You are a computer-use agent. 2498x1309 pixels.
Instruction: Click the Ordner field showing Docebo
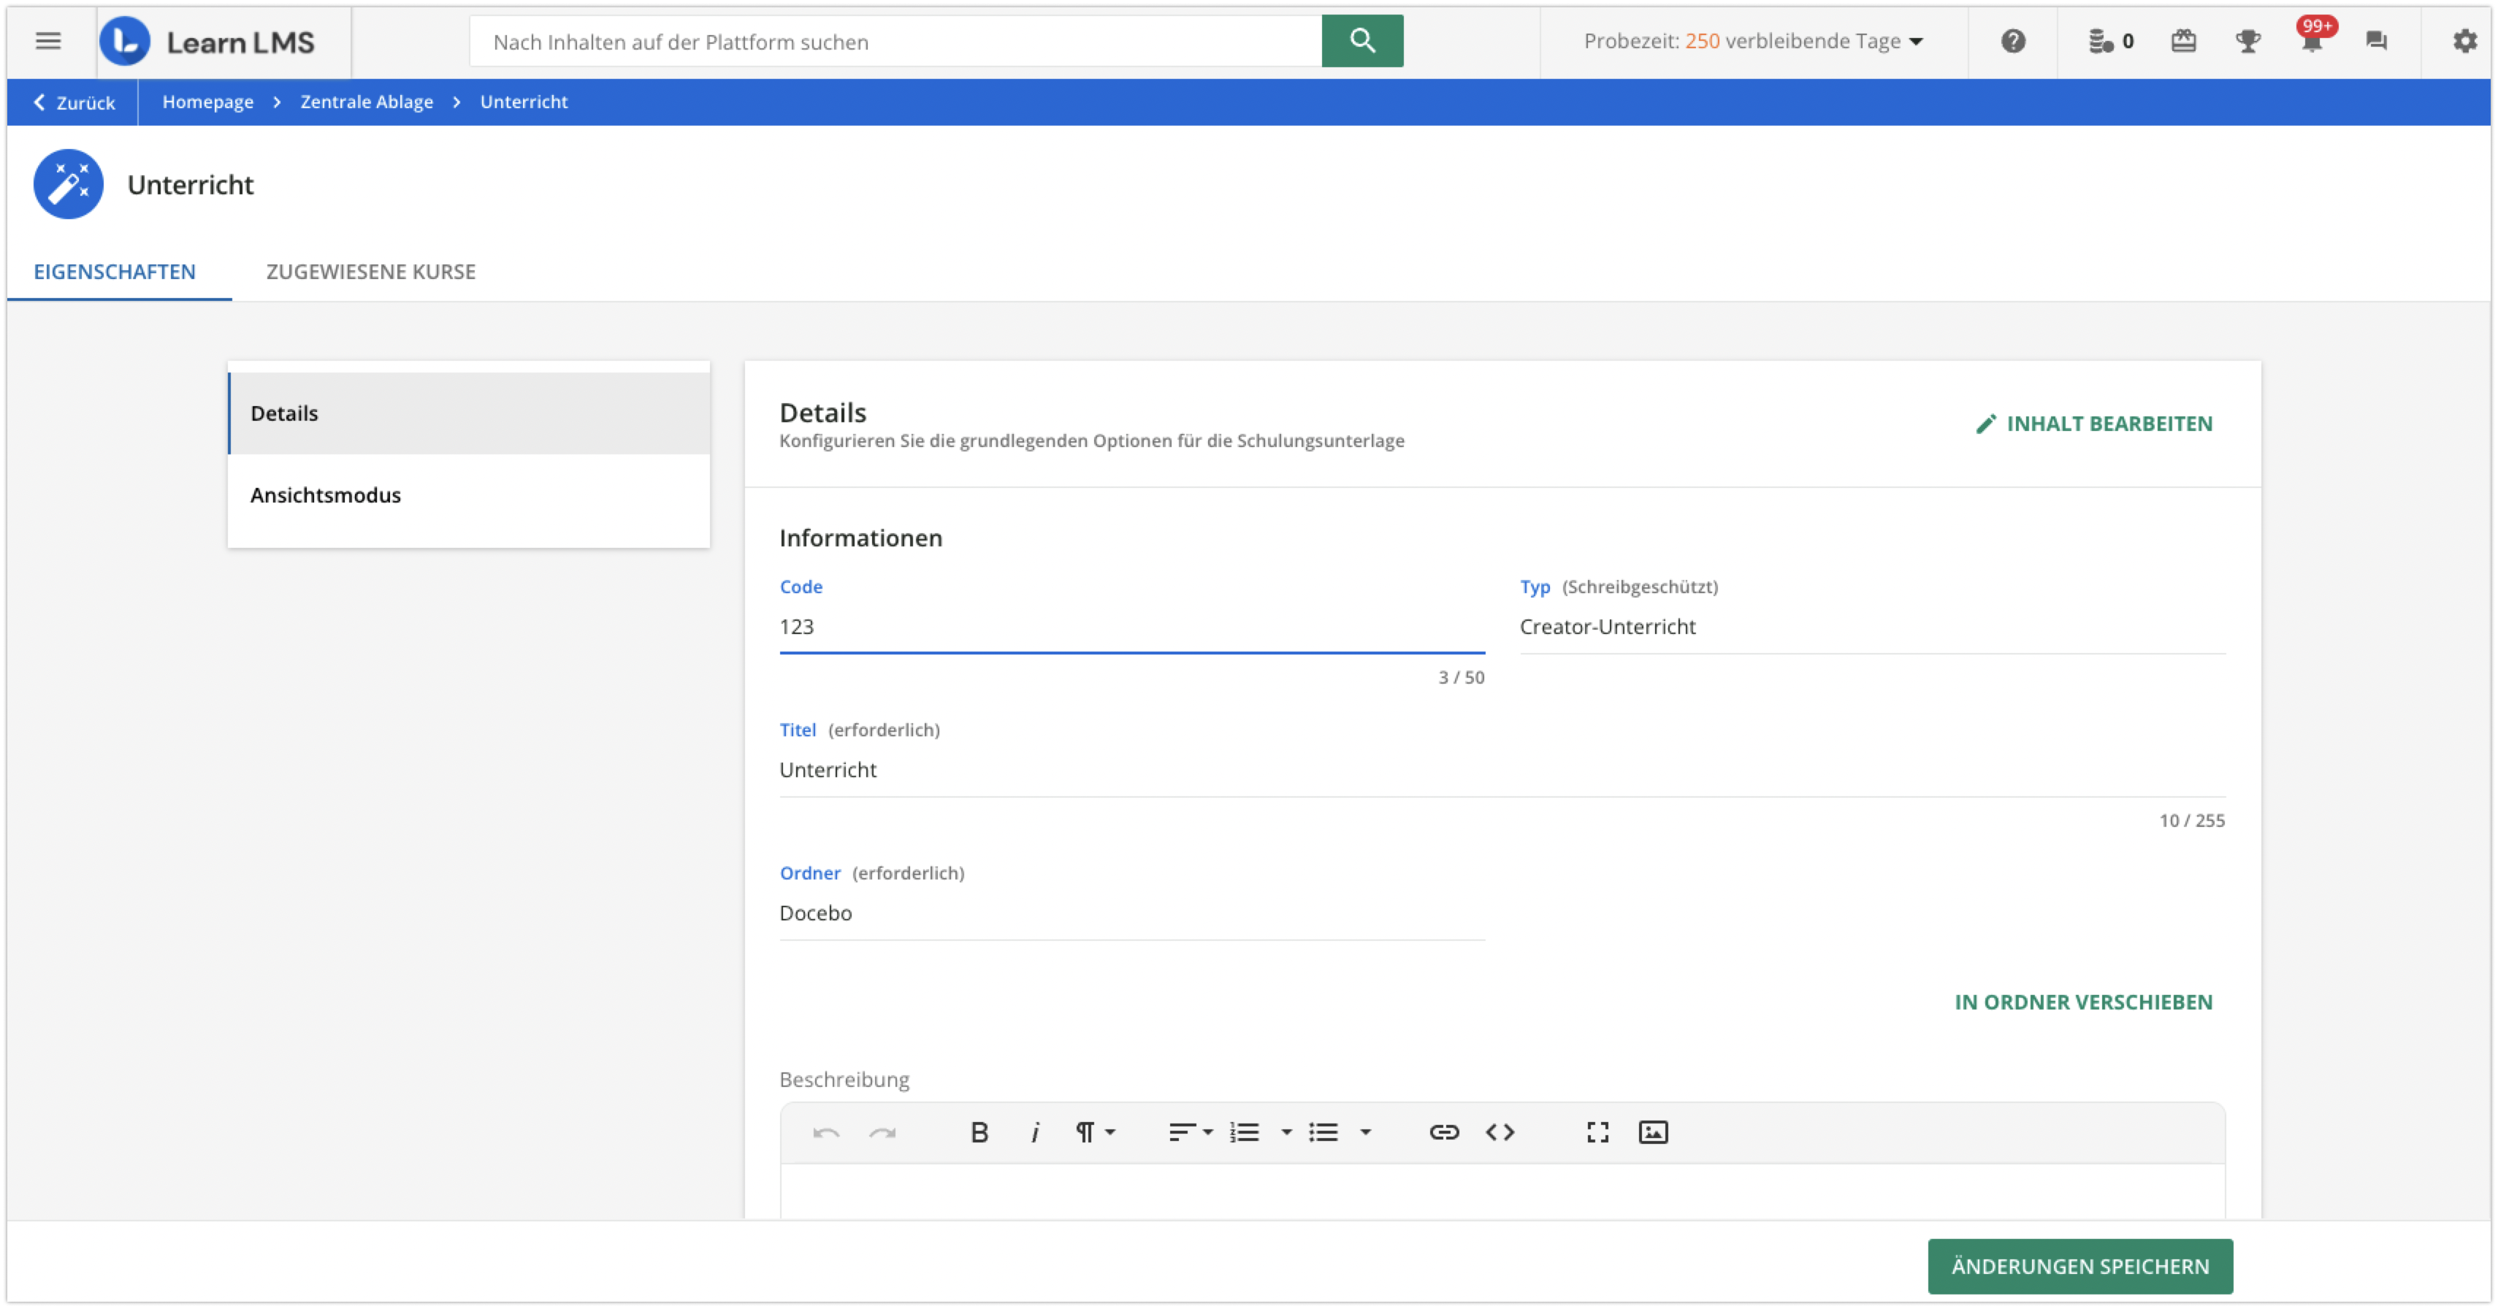click(1131, 913)
